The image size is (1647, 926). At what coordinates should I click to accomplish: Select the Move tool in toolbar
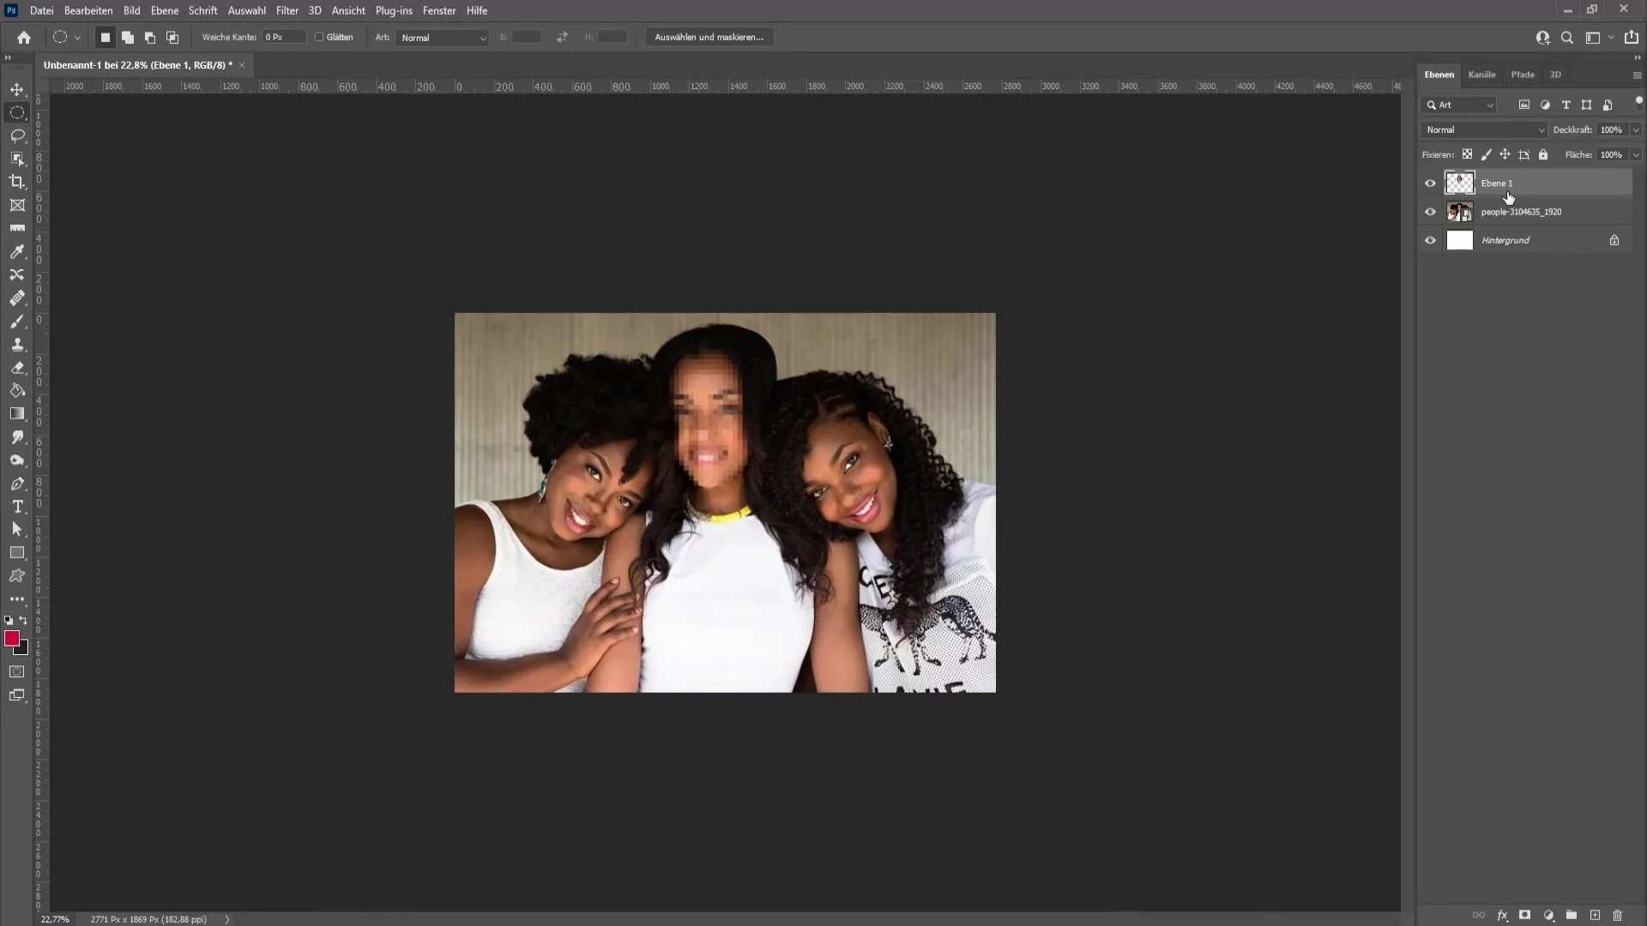pyautogui.click(x=17, y=88)
